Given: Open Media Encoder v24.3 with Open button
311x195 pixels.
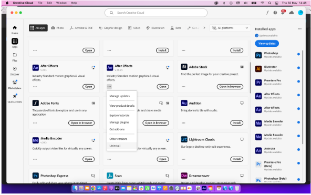Looking at the screenshot, I should coord(88,159).
